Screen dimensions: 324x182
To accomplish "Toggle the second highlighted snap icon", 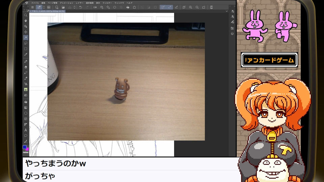I will point(169,7).
